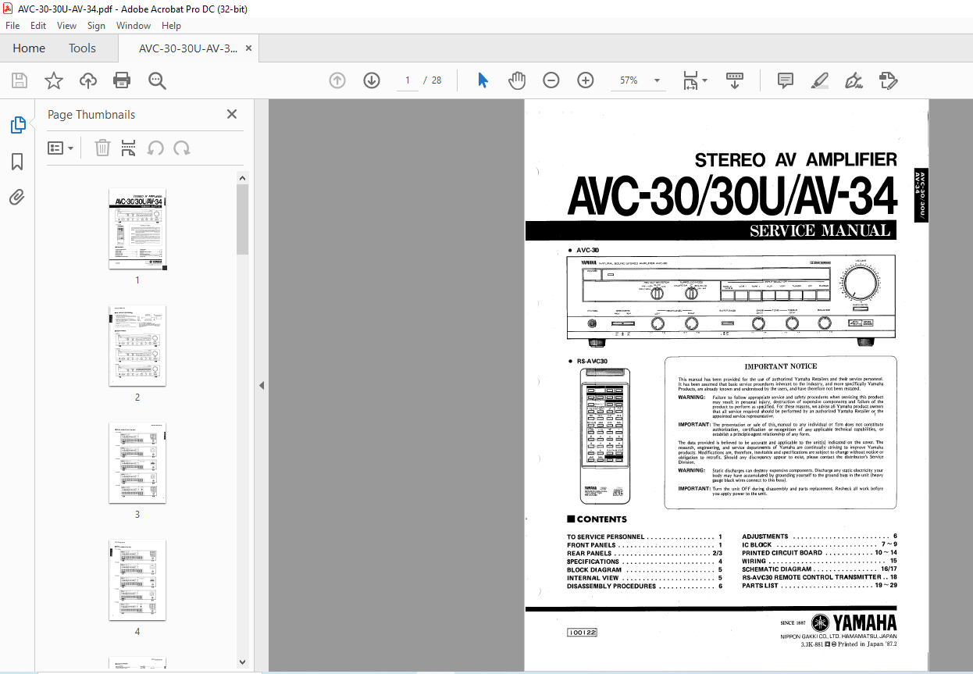This screenshot has width=973, height=674.
Task: Click the read mode keyboard icon
Action: pos(735,80)
